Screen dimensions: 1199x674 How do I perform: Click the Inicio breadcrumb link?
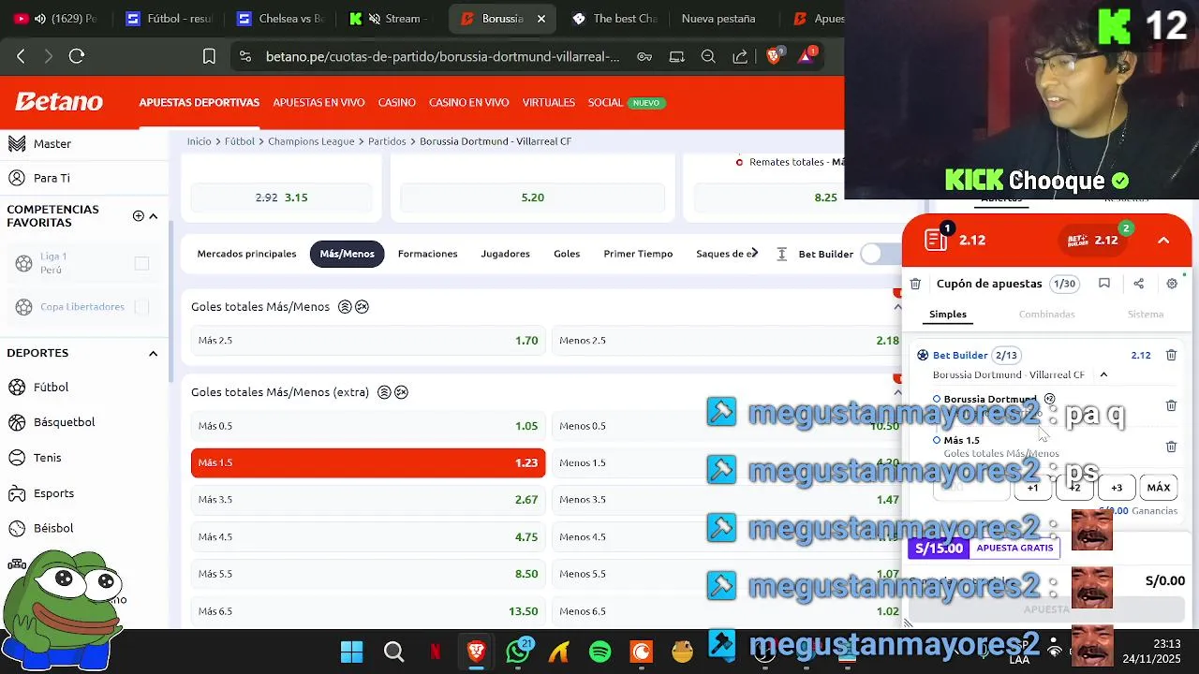coord(200,141)
